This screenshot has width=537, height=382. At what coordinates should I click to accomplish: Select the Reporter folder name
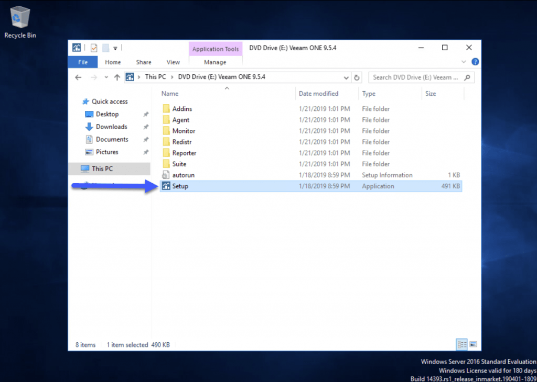click(184, 153)
